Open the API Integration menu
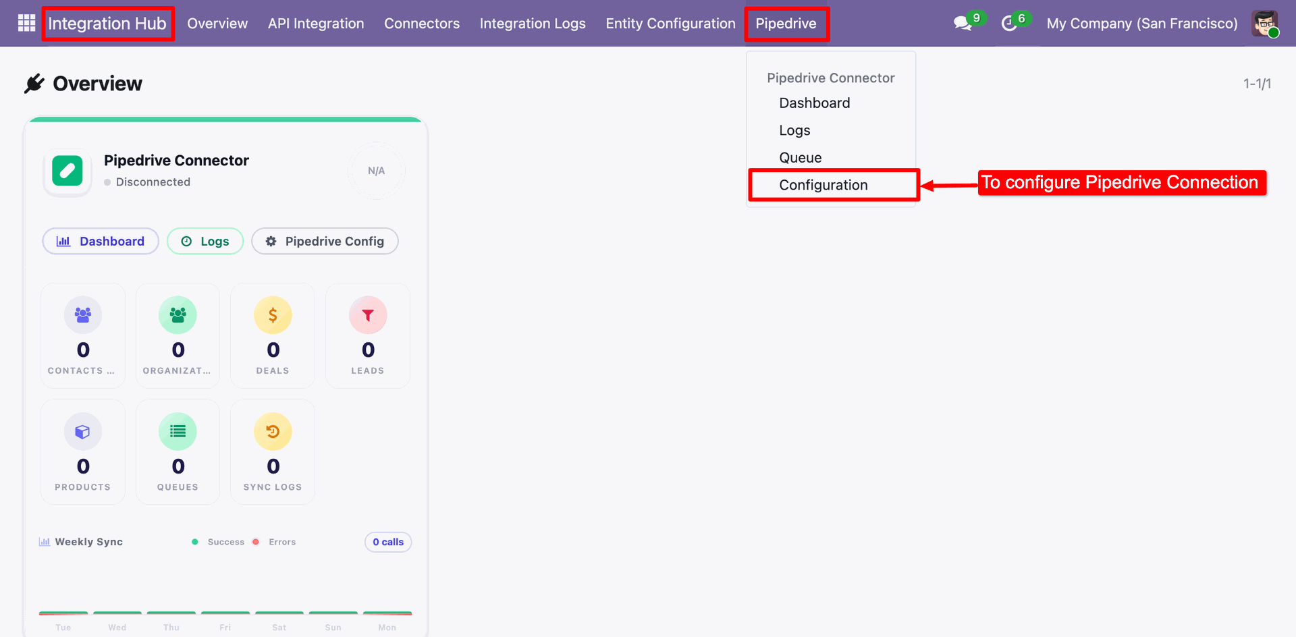Screen dimensions: 1296x637 tap(316, 24)
